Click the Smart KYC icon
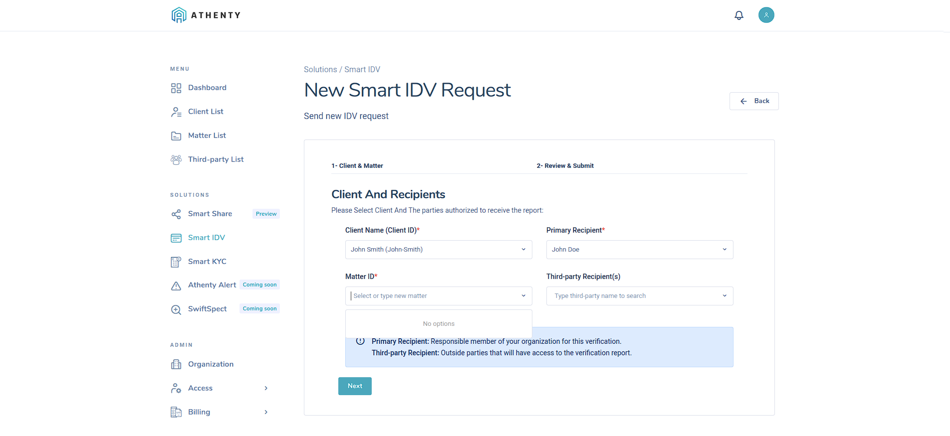Image resolution: width=950 pixels, height=436 pixels. (176, 262)
